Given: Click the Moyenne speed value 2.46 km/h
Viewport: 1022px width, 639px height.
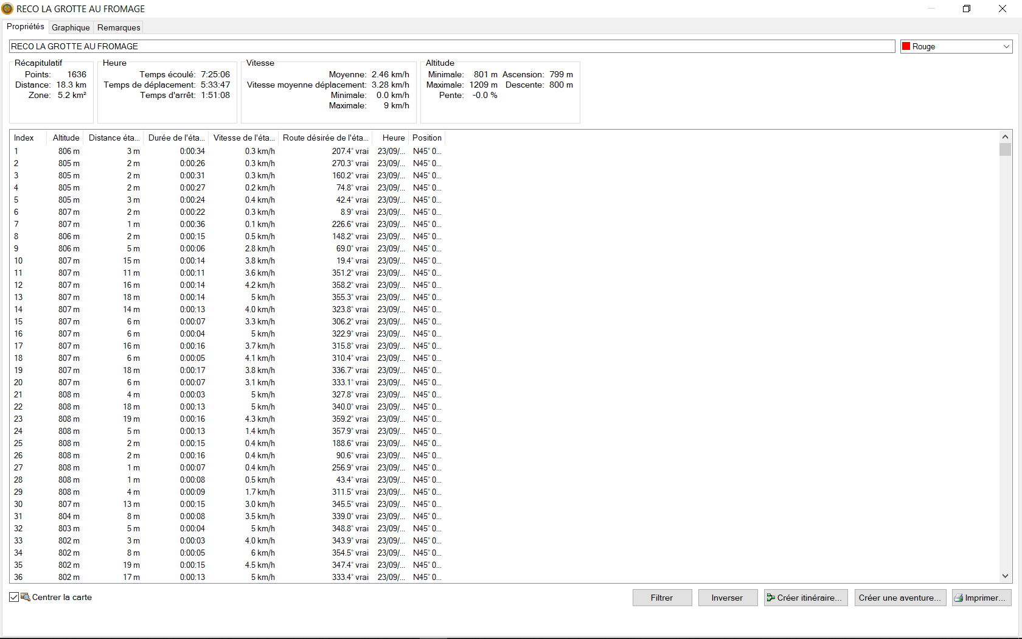Looking at the screenshot, I should point(391,74).
